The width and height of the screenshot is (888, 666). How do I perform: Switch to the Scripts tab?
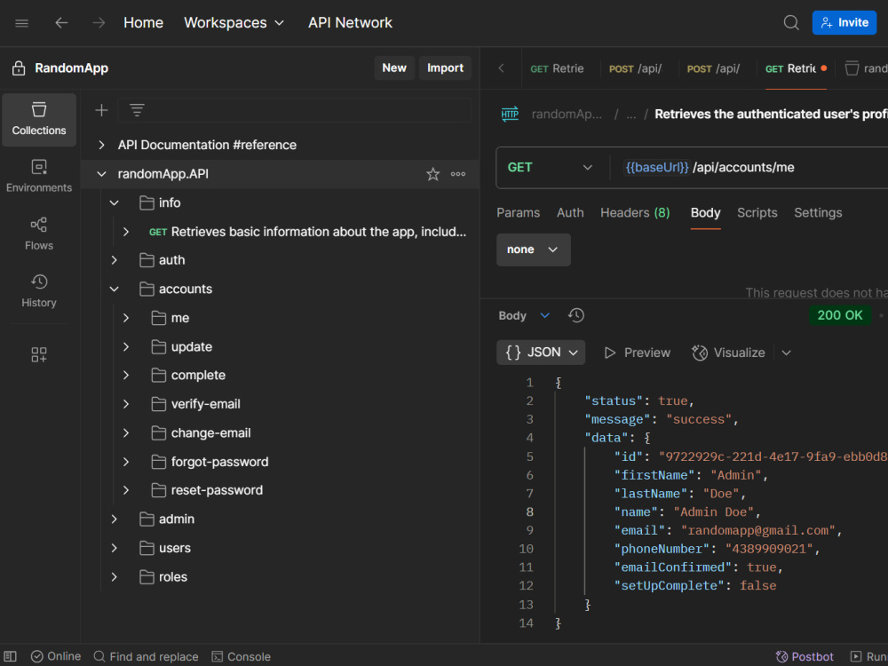[757, 212]
